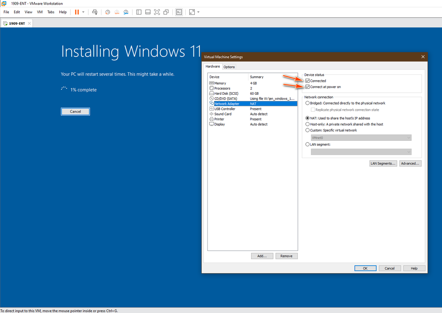Click the VMware Workstation title bar logo
Viewport: 442px width, 313px height.
click(x=4, y=4)
